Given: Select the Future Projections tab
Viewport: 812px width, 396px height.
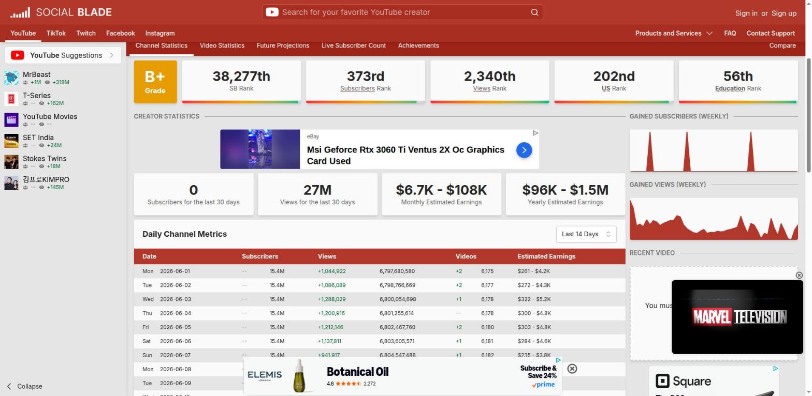Looking at the screenshot, I should (x=283, y=45).
